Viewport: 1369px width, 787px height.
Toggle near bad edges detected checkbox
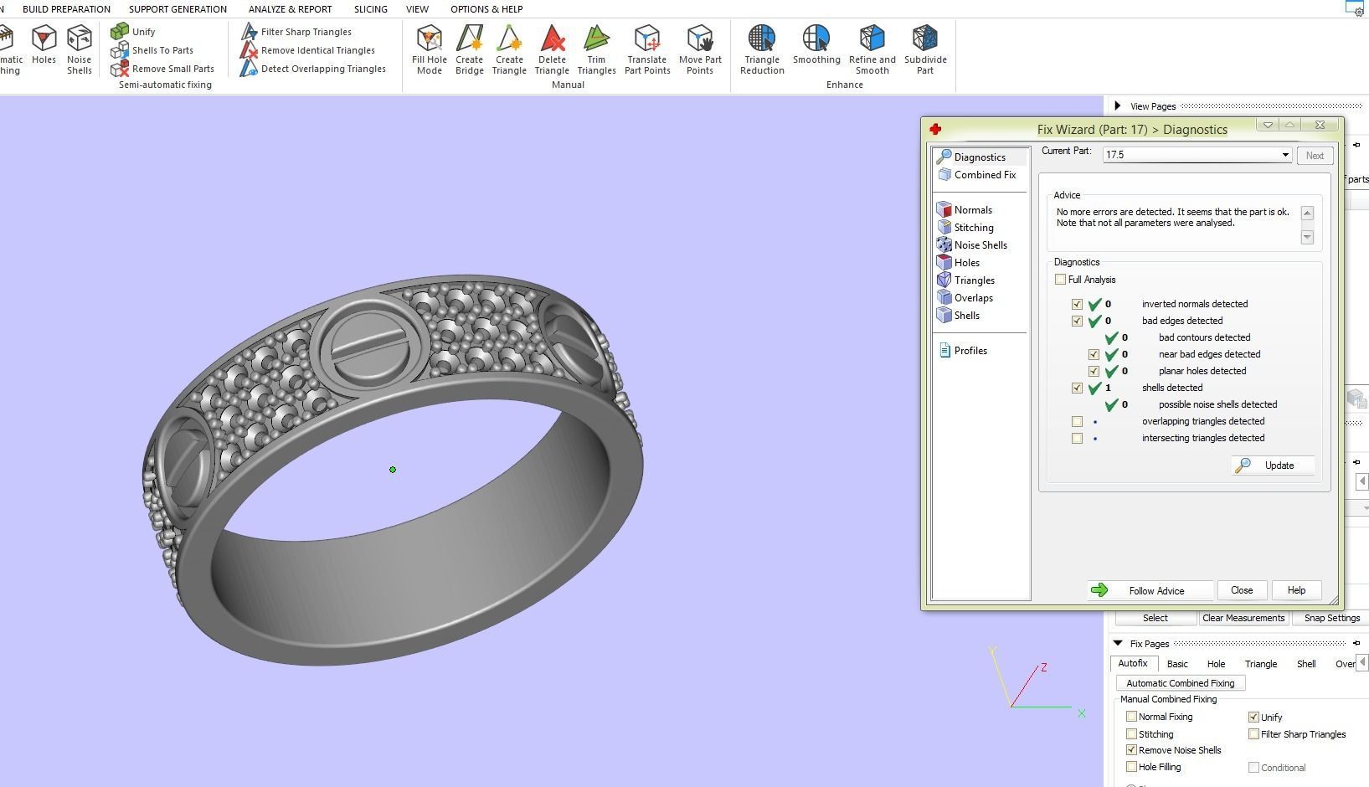click(1094, 354)
